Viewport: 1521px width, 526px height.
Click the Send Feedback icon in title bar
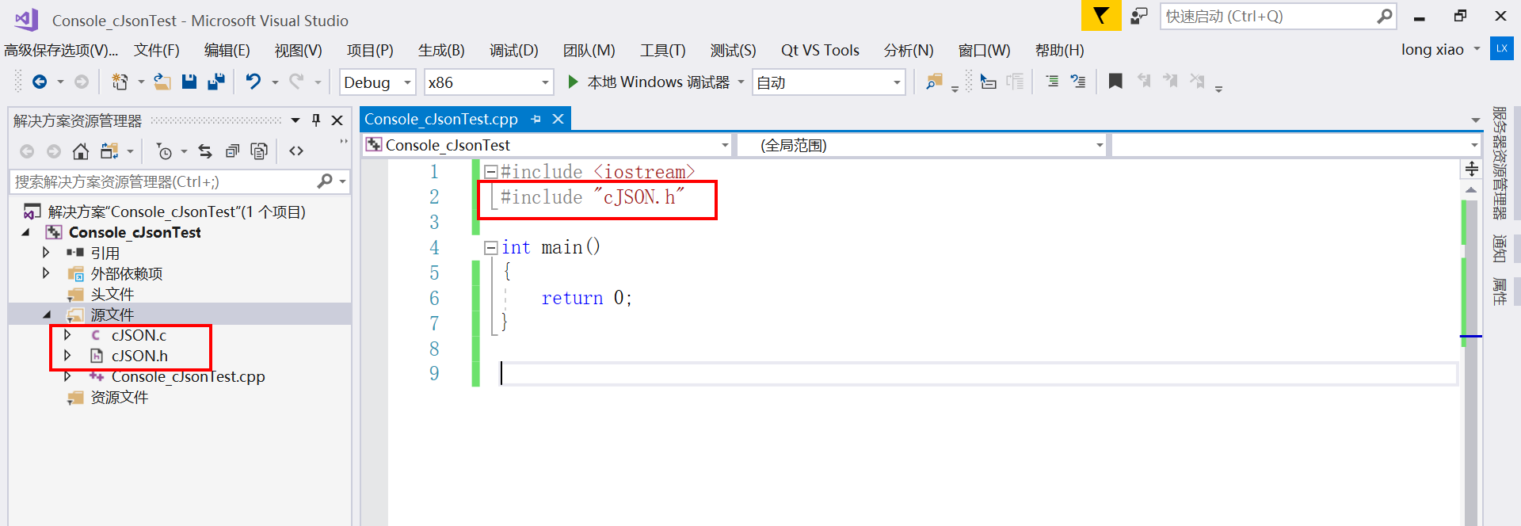click(1139, 16)
